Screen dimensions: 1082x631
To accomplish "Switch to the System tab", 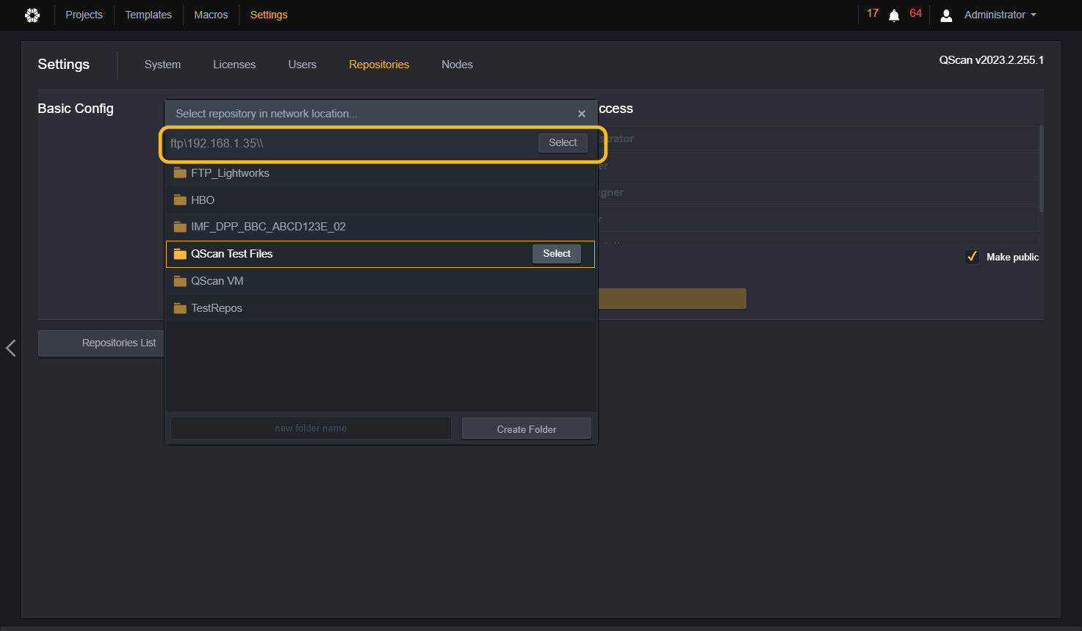I will (x=162, y=65).
